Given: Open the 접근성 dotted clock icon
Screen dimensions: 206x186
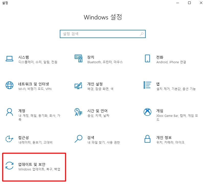Looking at the screenshot, I should click(x=9, y=139).
